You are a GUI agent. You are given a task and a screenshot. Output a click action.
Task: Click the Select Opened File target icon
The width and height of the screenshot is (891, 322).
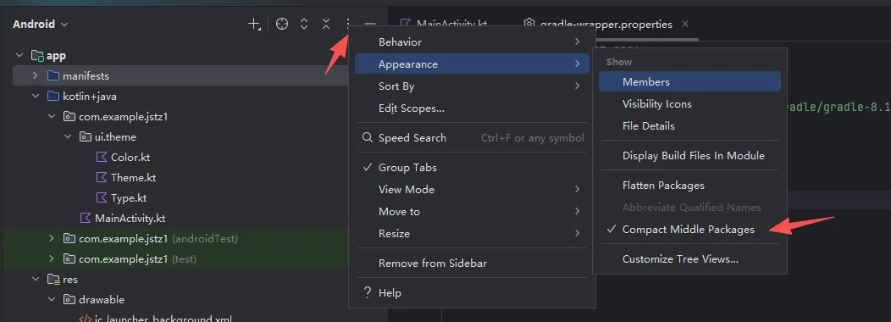pyautogui.click(x=282, y=24)
